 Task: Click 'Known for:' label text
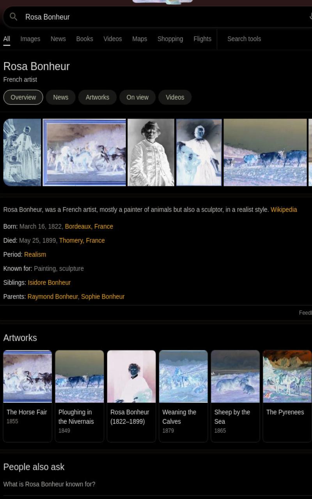[18, 269]
